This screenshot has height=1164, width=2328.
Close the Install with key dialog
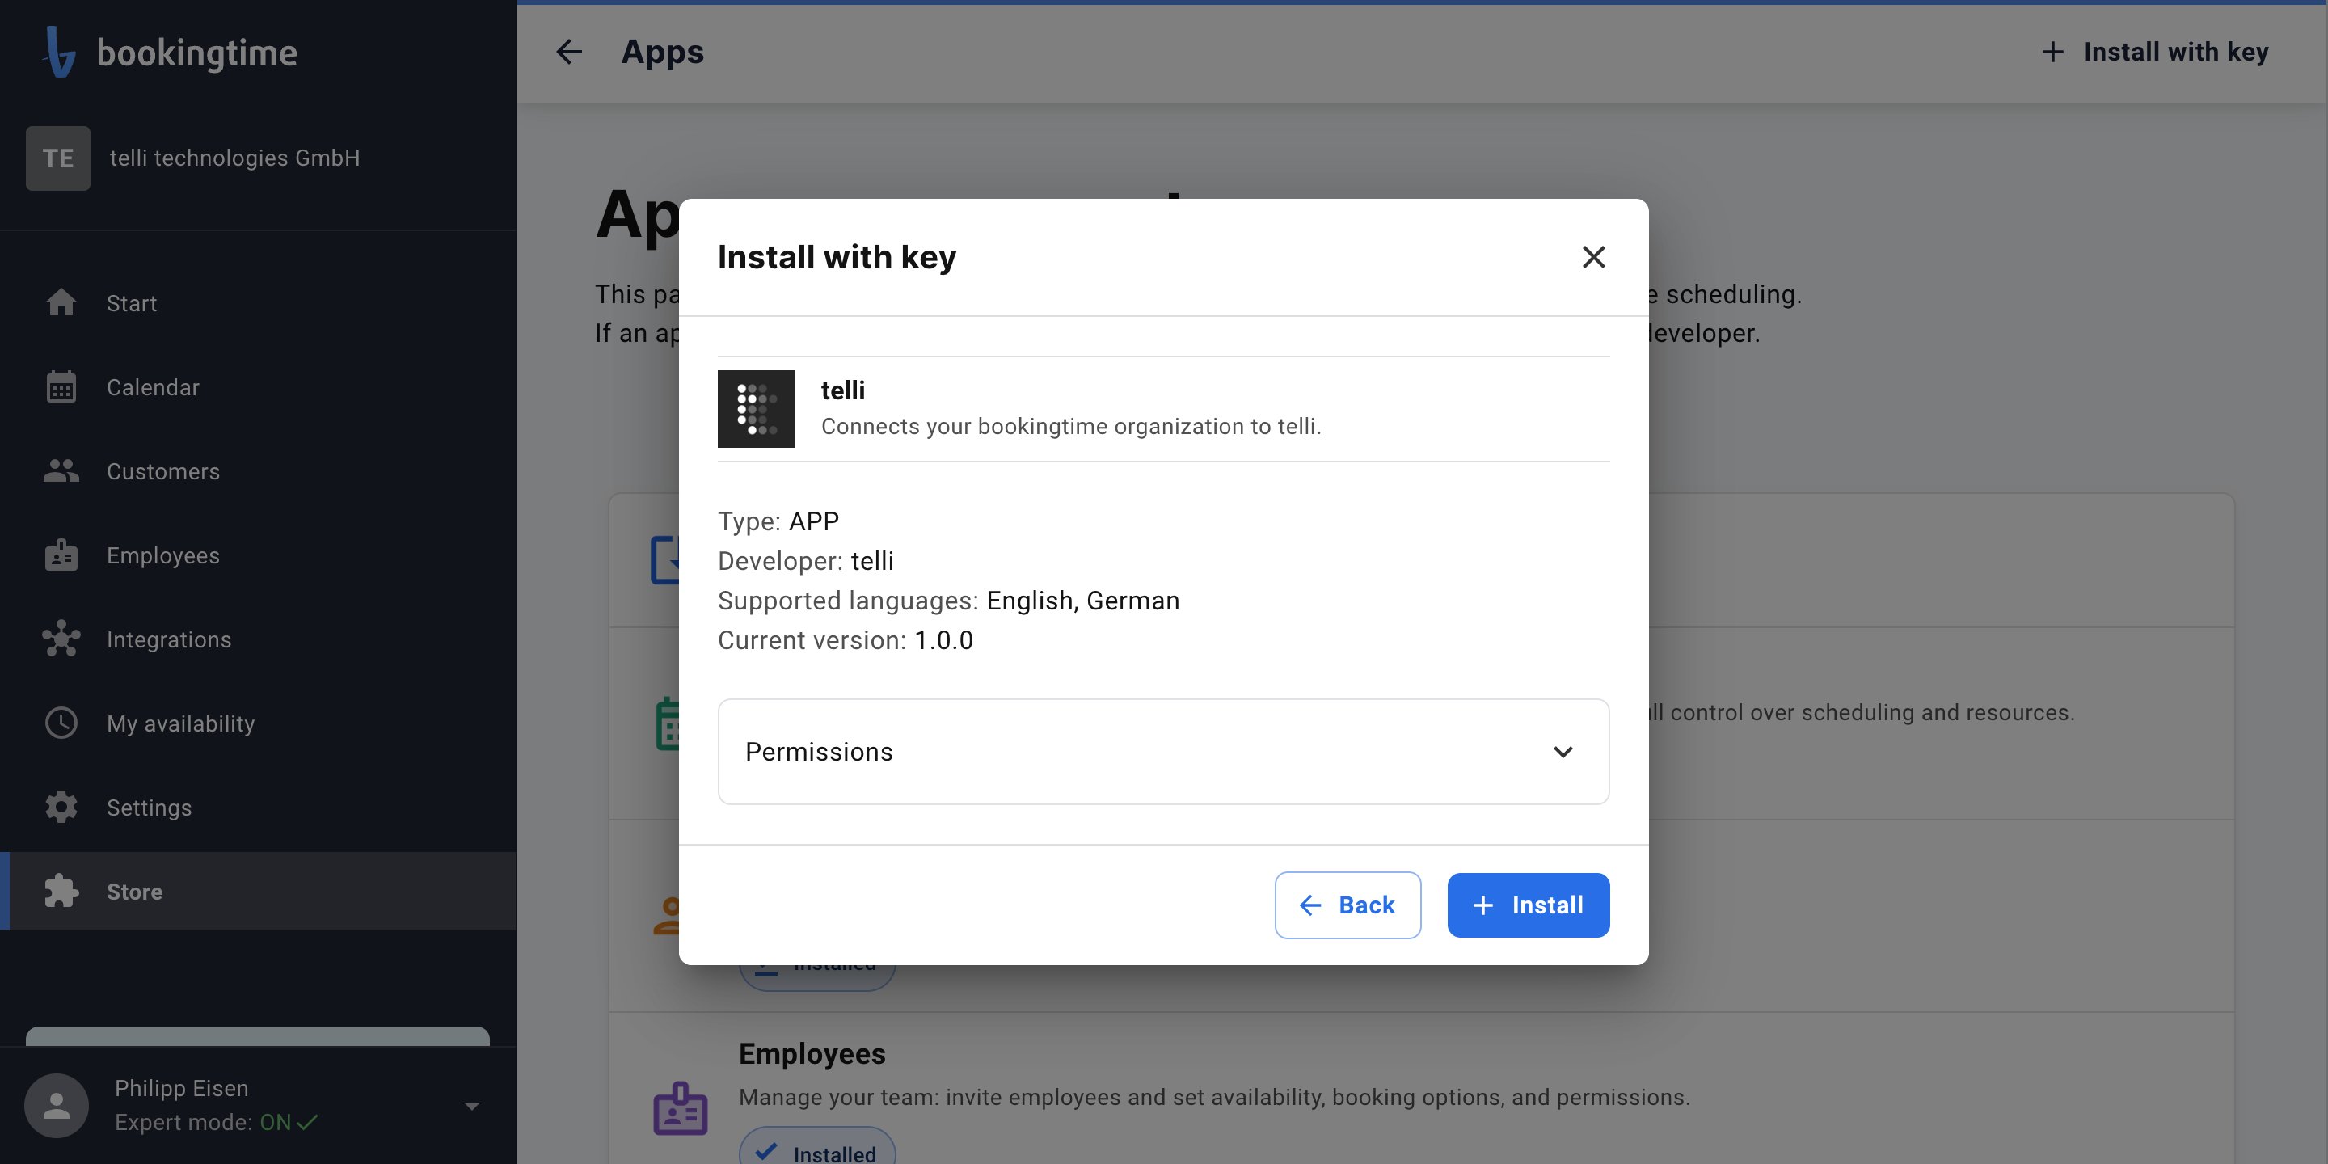click(1594, 258)
